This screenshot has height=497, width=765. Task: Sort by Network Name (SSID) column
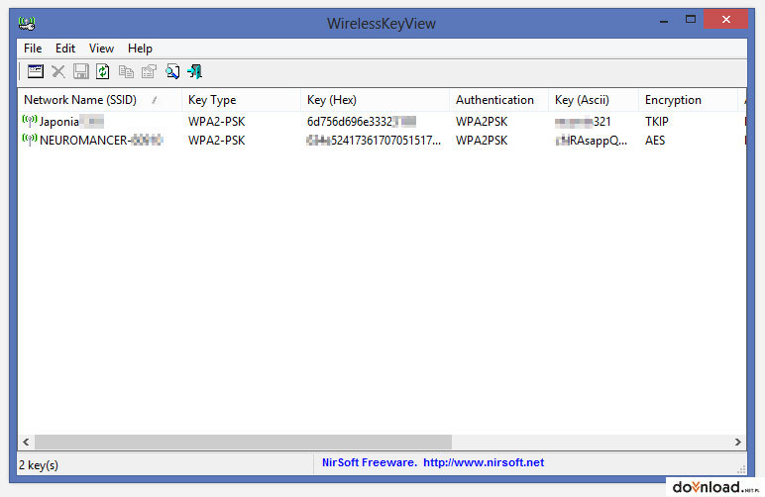[x=99, y=100]
